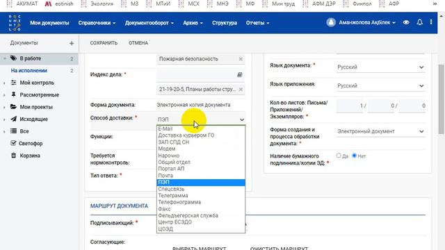Click the sliders icon for Мой контроль
Image resolution: width=445 pixels, height=250 pixels.
13,83
